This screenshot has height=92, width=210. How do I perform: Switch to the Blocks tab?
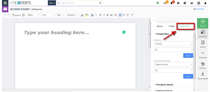160,26
